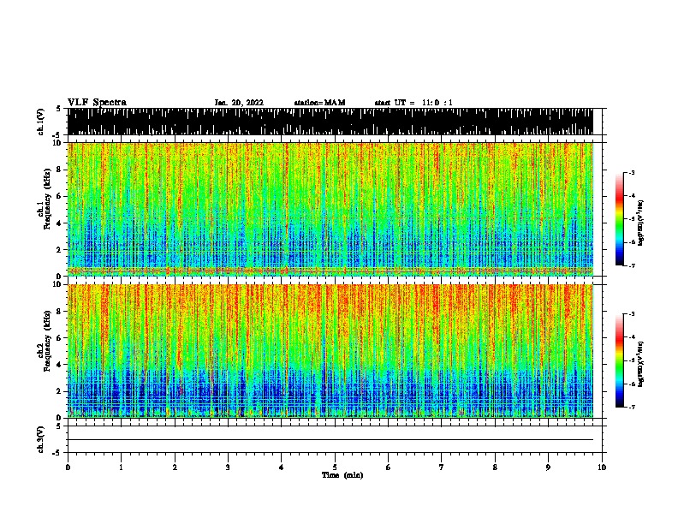Click the upper color scale bar for ch.1
The image size is (678, 524).
619,218
